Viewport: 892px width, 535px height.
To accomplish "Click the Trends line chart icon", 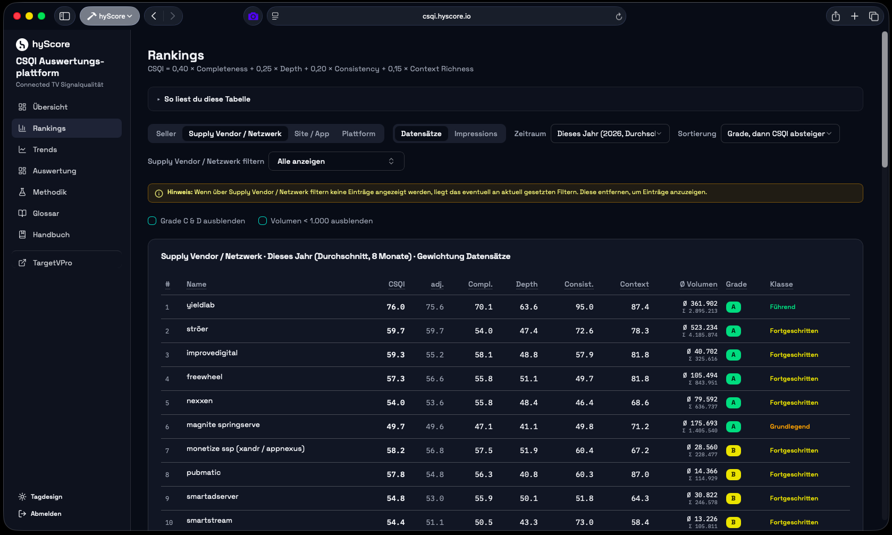I will pos(22,149).
